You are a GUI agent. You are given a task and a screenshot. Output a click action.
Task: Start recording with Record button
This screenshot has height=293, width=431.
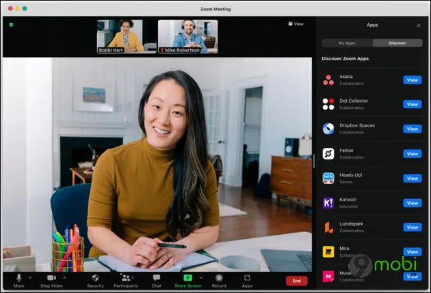click(x=219, y=281)
